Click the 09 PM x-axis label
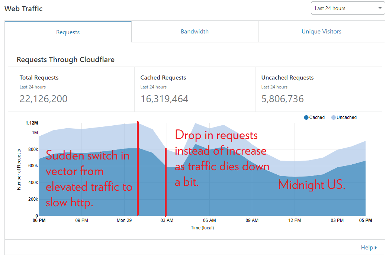This screenshot has width=389, height=258. click(x=81, y=220)
